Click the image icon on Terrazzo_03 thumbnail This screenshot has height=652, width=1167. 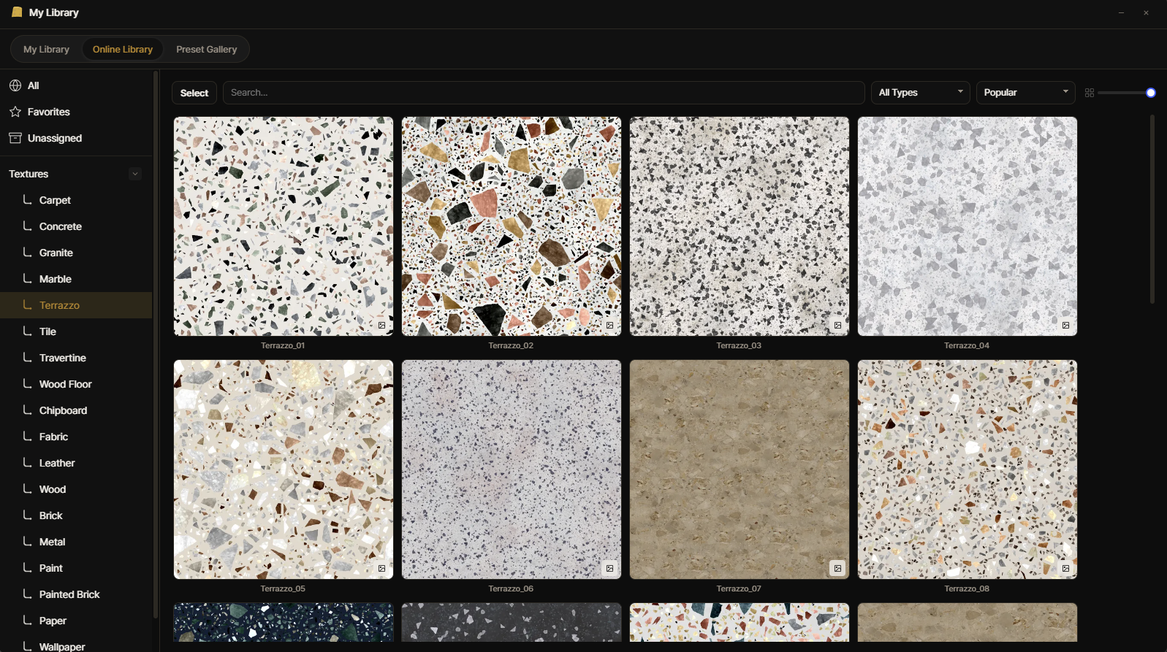(837, 325)
